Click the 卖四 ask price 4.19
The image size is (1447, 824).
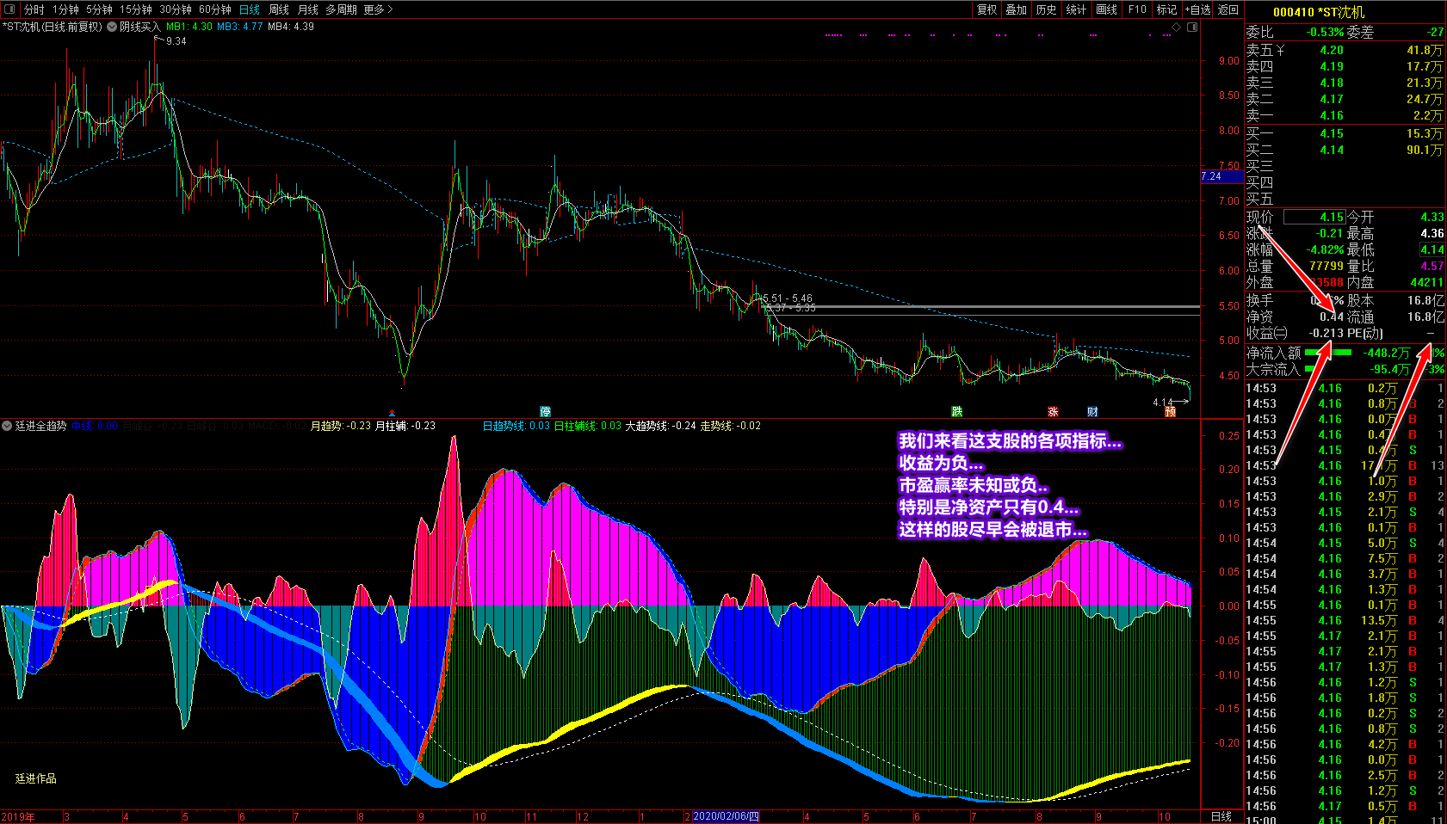(1331, 66)
